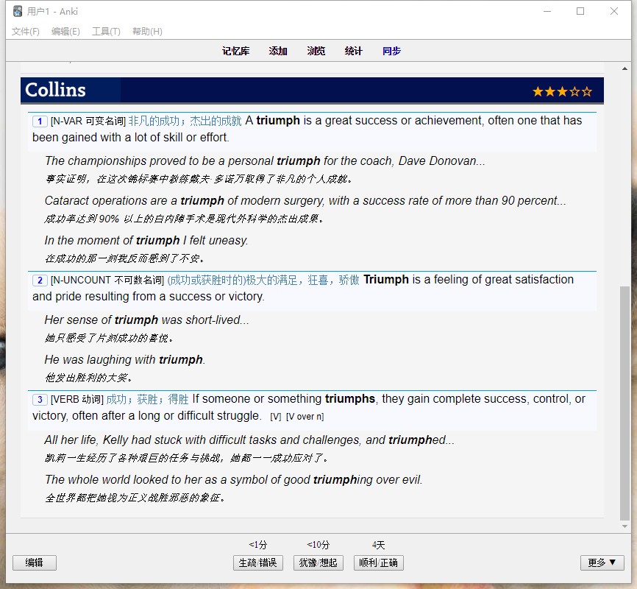Open the 帮助(H) menu

(x=147, y=32)
